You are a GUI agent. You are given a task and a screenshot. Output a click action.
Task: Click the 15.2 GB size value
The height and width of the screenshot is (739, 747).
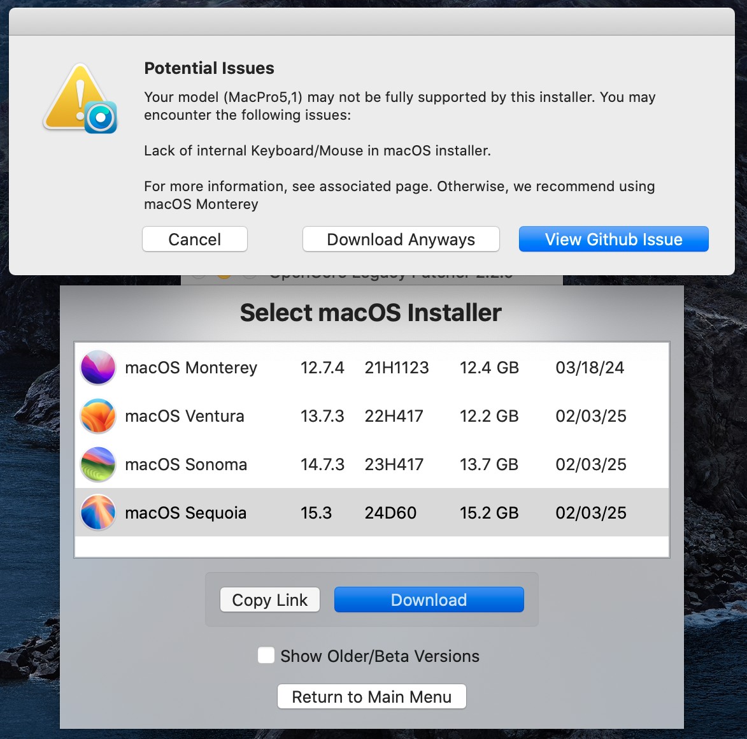click(x=489, y=513)
